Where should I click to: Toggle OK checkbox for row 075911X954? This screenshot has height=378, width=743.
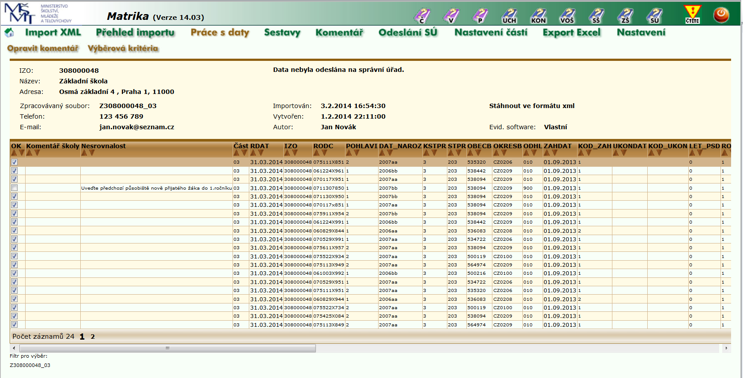[15, 213]
